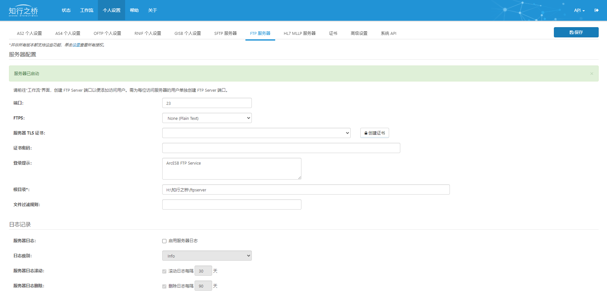Expand the 服务器 TLS 证书 dropdown

(x=256, y=133)
